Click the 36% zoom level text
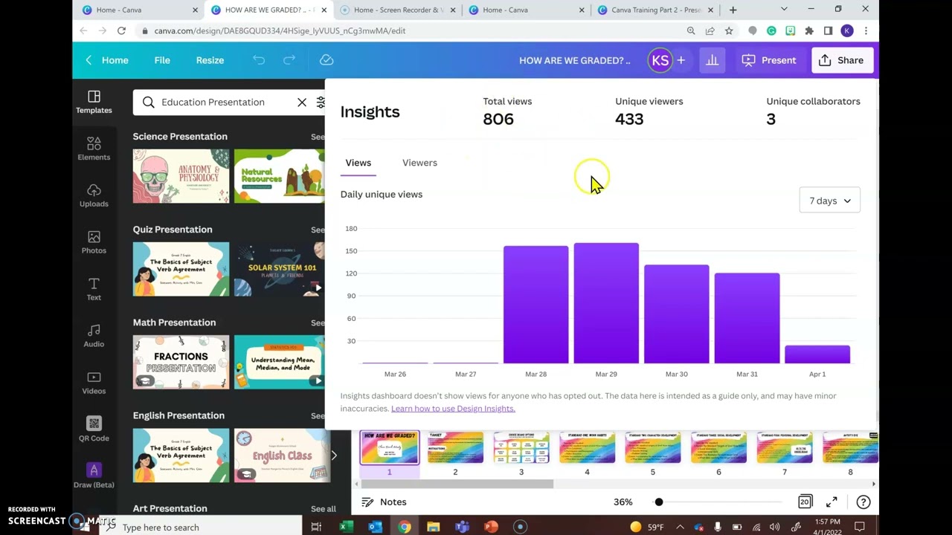 [623, 502]
